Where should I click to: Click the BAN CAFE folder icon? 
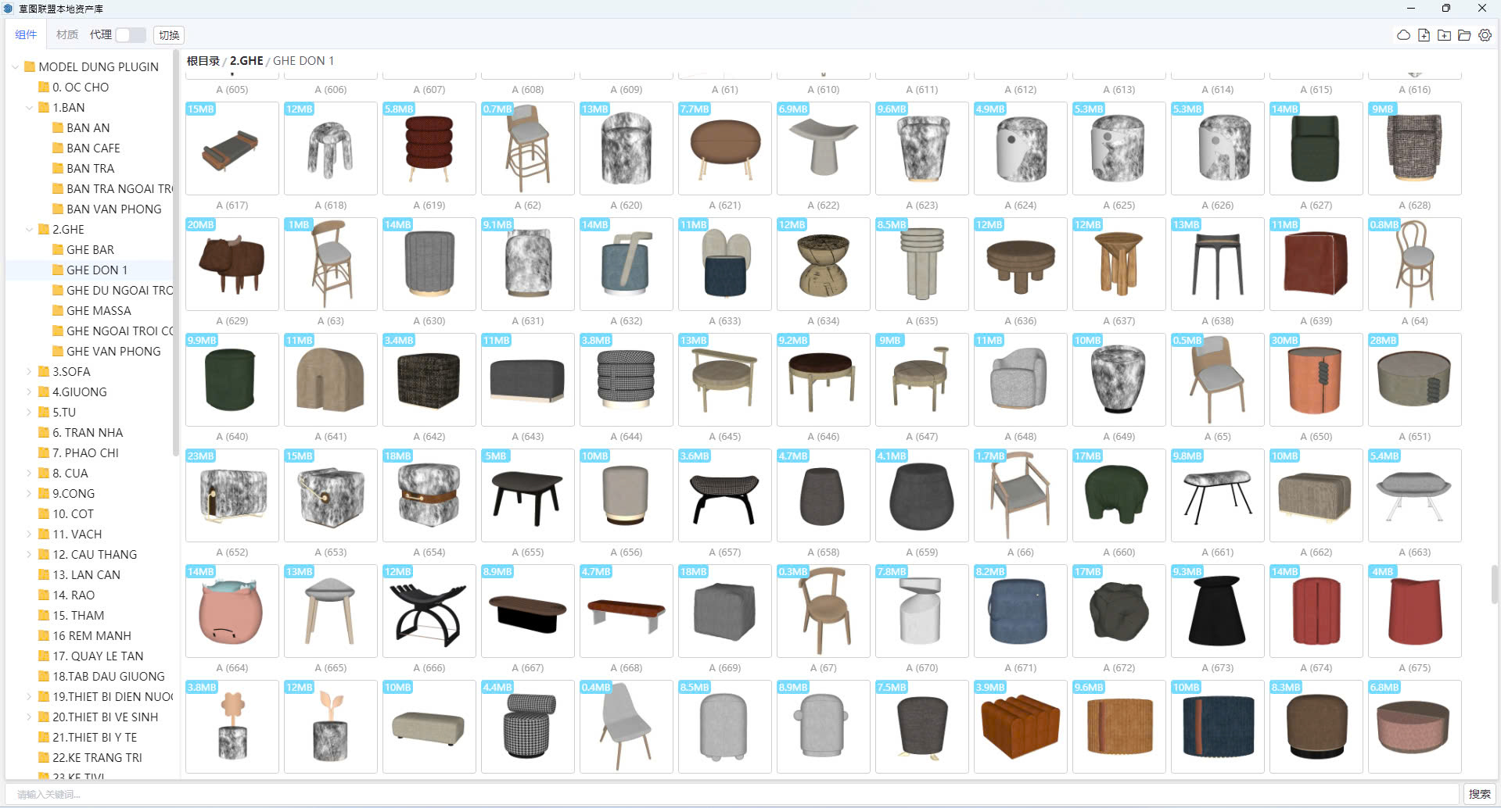pyautogui.click(x=57, y=148)
